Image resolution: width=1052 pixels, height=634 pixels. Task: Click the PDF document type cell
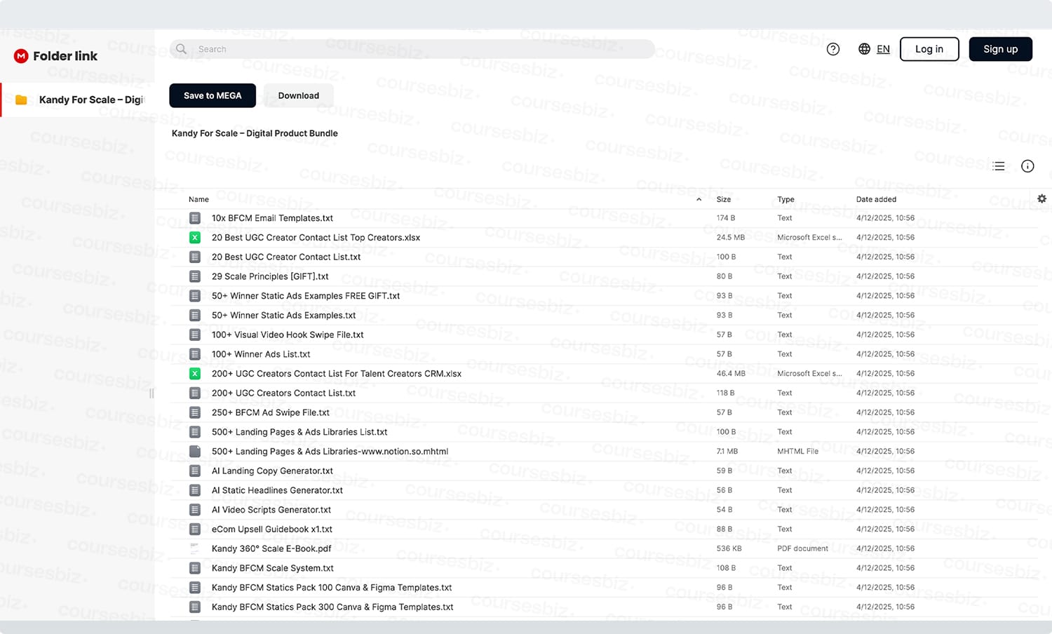(803, 548)
